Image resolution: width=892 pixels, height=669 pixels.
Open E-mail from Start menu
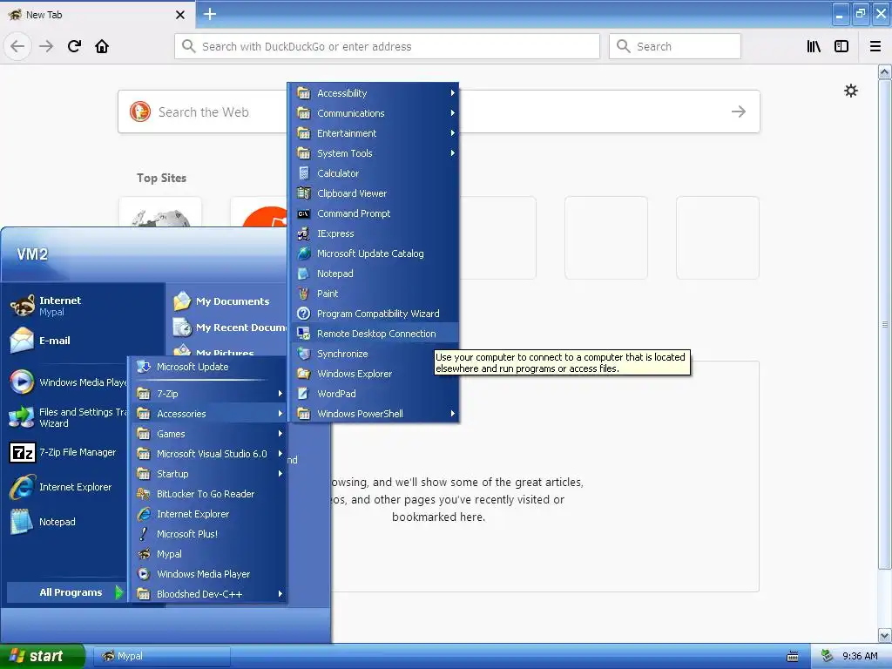click(x=84, y=341)
